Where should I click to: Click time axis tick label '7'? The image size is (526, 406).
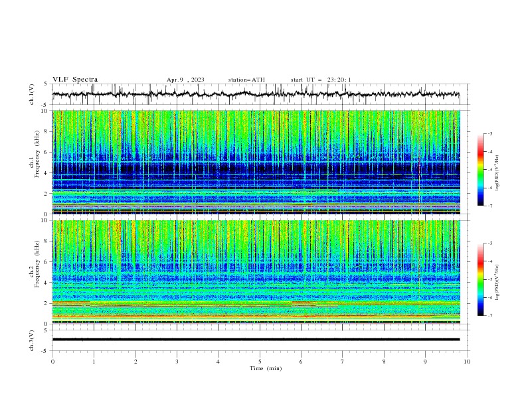tap(343, 362)
